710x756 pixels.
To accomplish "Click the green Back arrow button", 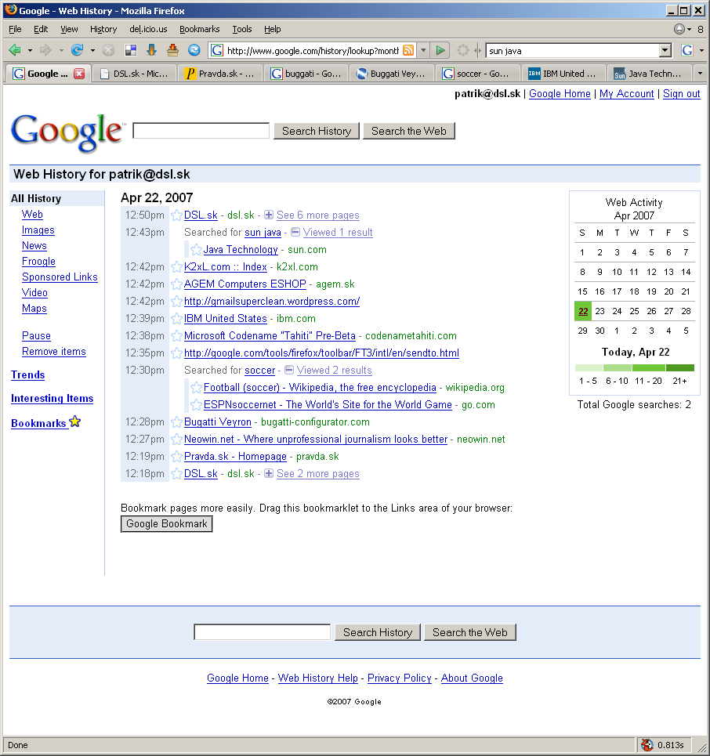I will [15, 49].
